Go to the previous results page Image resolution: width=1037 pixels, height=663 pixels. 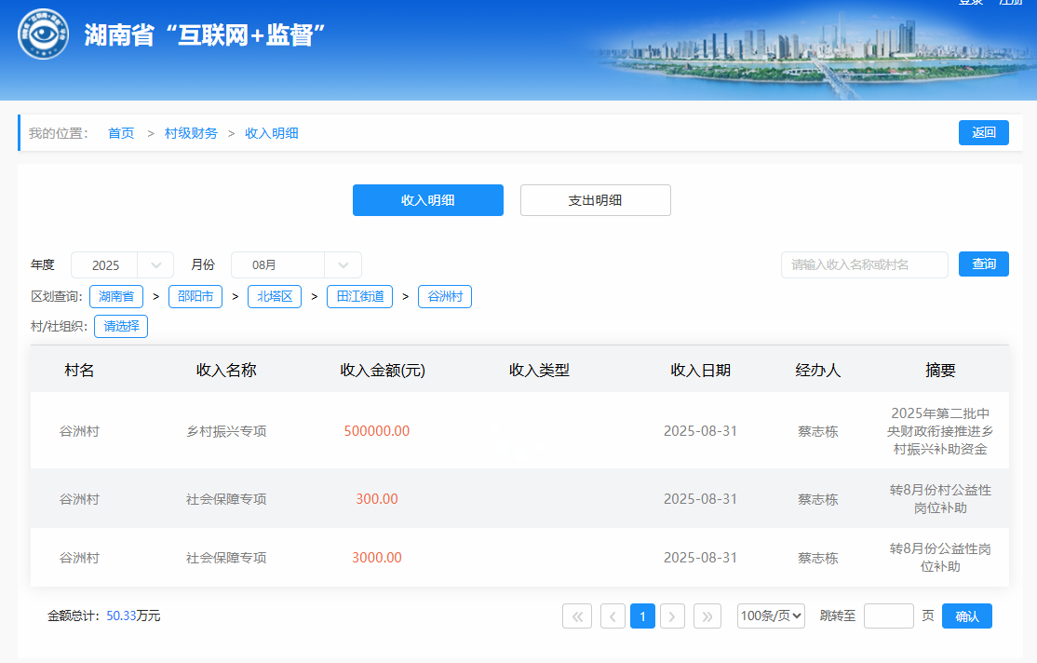tap(613, 616)
